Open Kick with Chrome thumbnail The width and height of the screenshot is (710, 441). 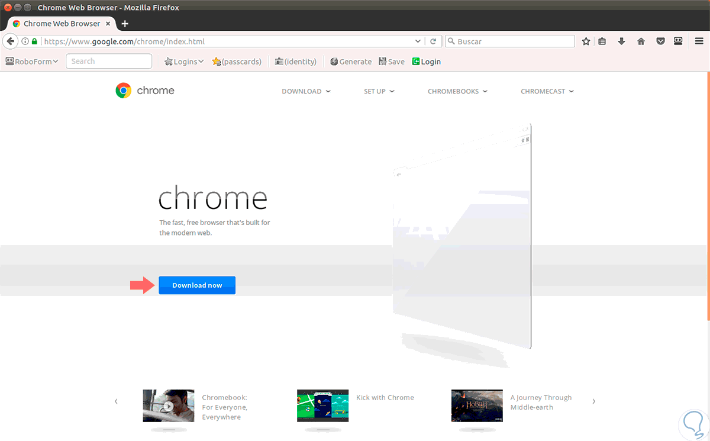tap(322, 405)
